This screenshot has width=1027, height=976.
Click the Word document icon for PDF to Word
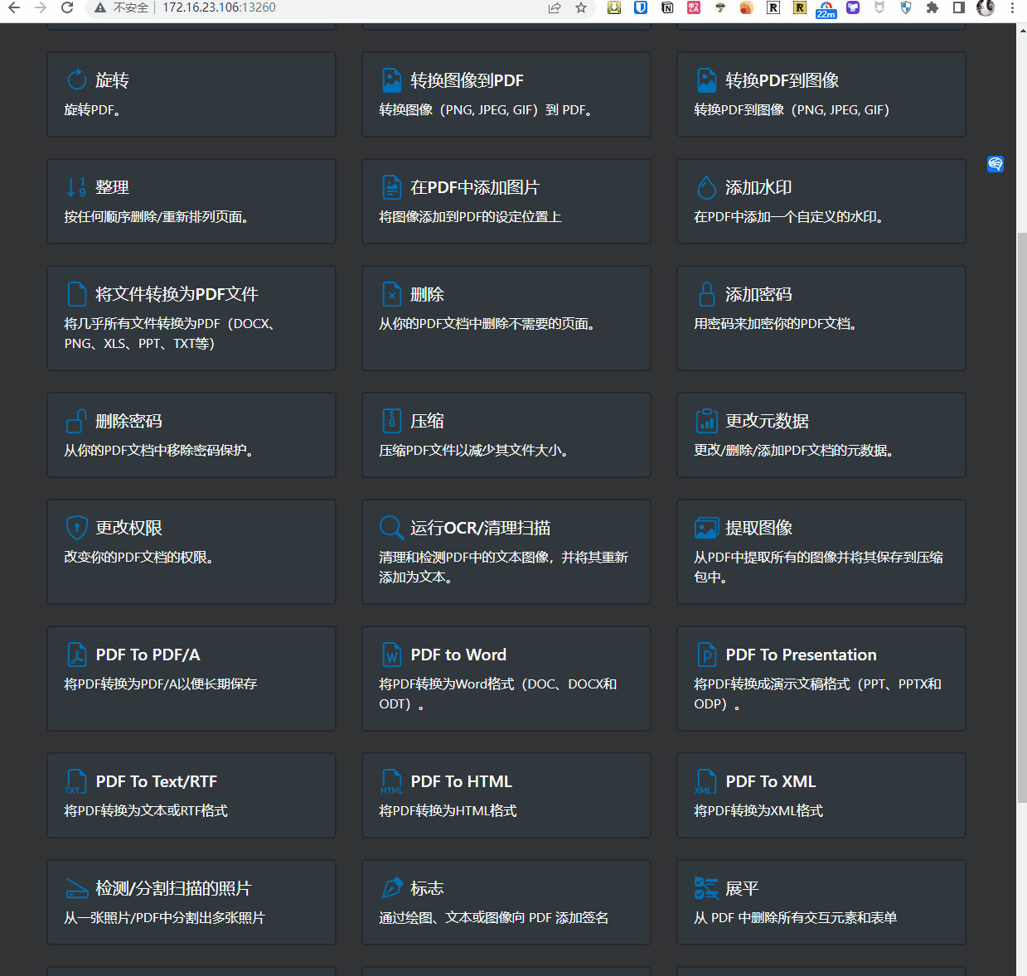click(x=391, y=655)
